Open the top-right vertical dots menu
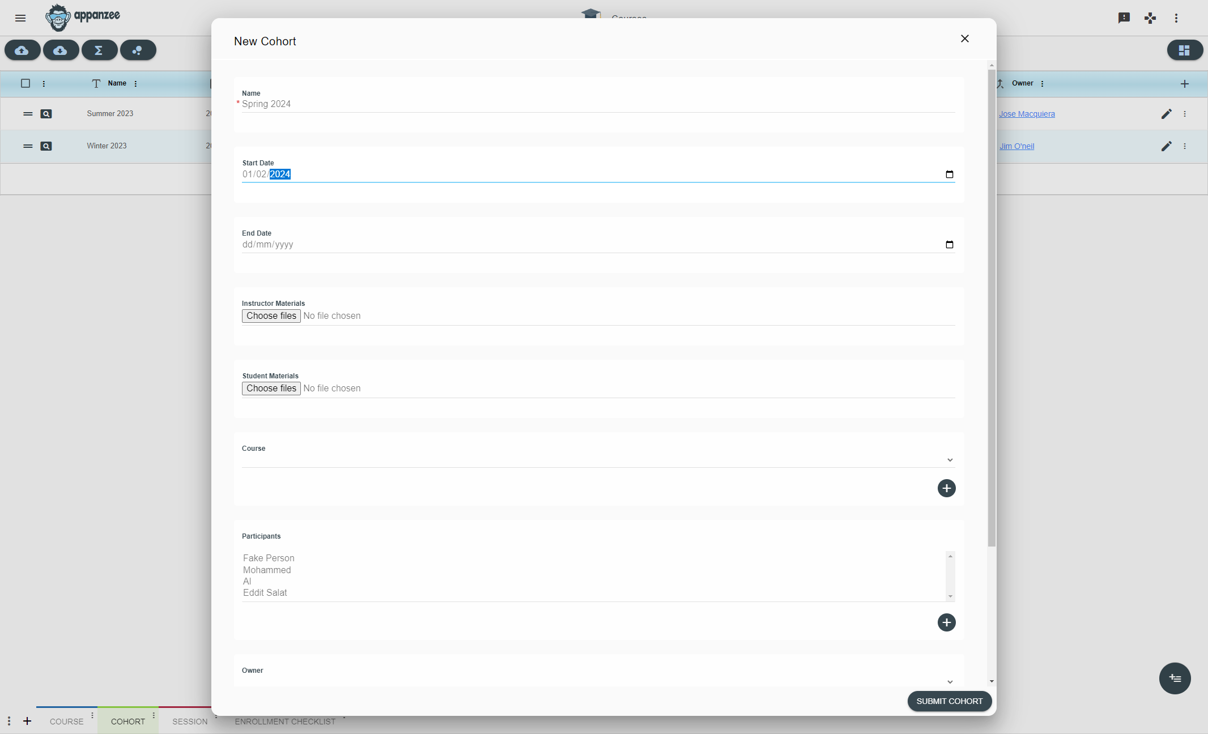 pyautogui.click(x=1176, y=18)
